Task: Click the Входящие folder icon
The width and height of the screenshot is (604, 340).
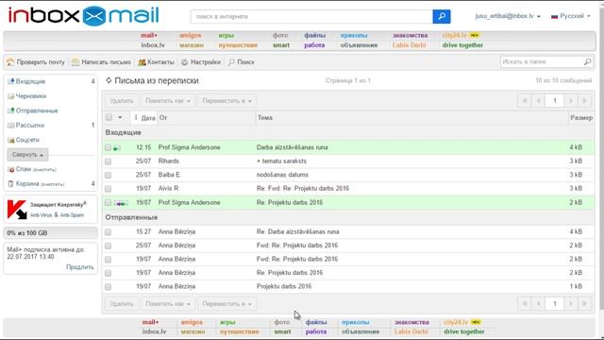Action: coord(10,81)
